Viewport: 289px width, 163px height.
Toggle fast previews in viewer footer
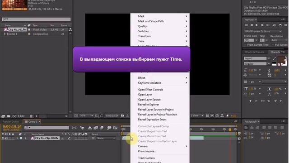(x=212, y=116)
